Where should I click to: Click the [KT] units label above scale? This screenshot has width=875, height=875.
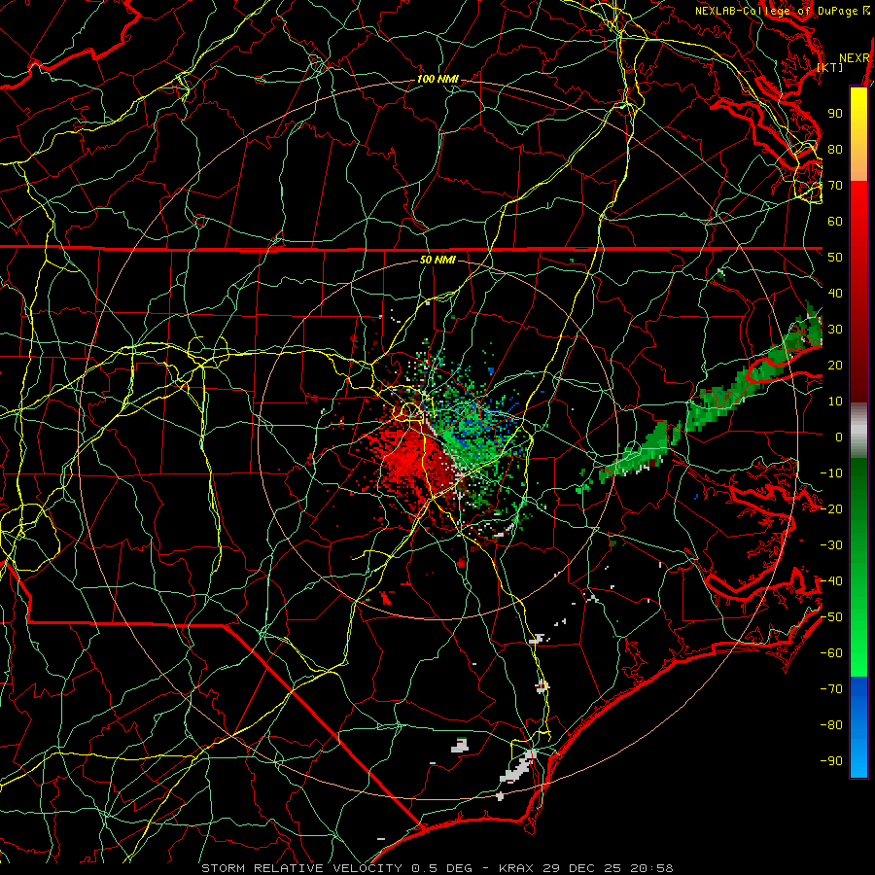coord(830,67)
